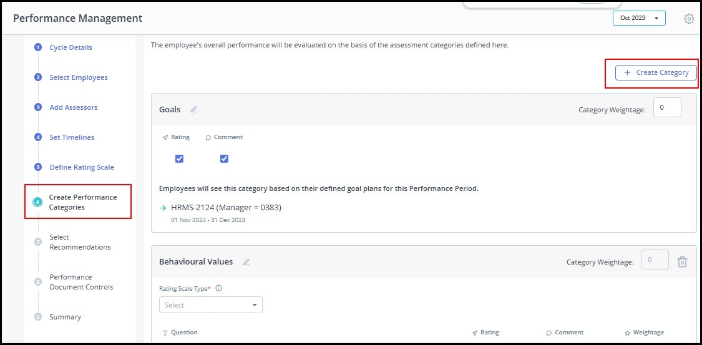The height and width of the screenshot is (345, 702).
Task: Click the date range 01 Nov 2024 - 31 Dec 2024
Action: pyautogui.click(x=208, y=220)
